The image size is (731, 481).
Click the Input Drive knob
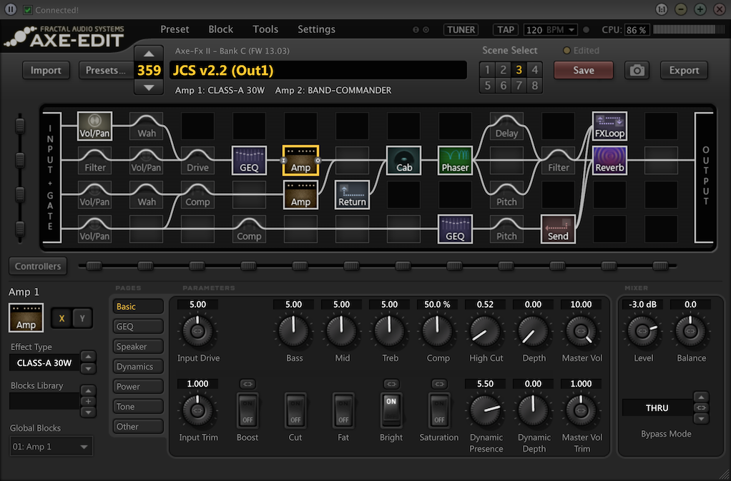tap(197, 331)
